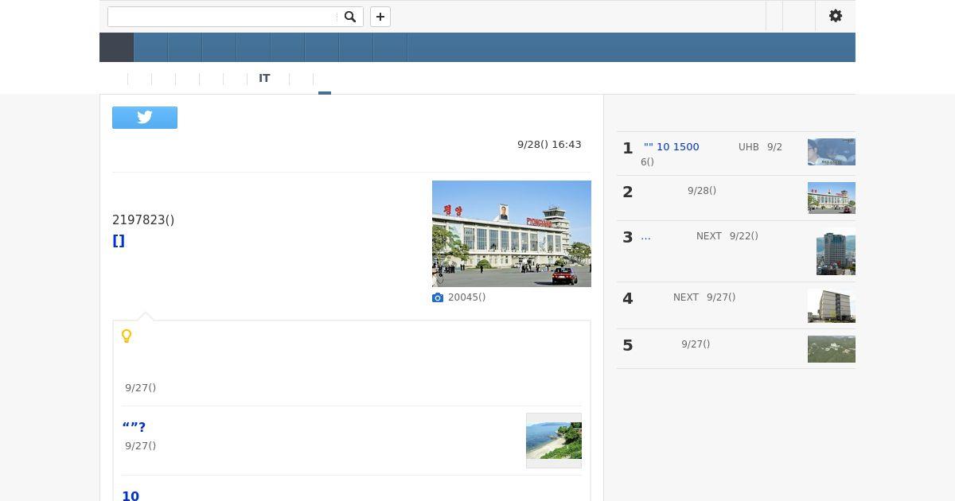Open the IT category tab

tap(264, 78)
